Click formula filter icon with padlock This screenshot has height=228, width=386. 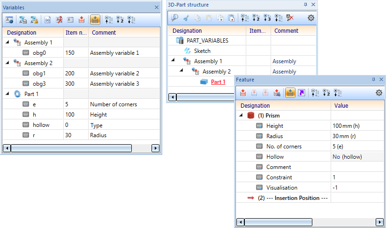34,20
